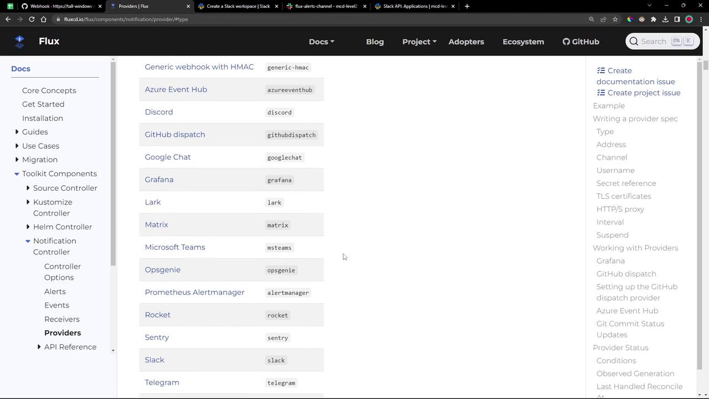Screen dimensions: 709x399
Task: Bookmark this page with the star icon
Action: [615, 19]
